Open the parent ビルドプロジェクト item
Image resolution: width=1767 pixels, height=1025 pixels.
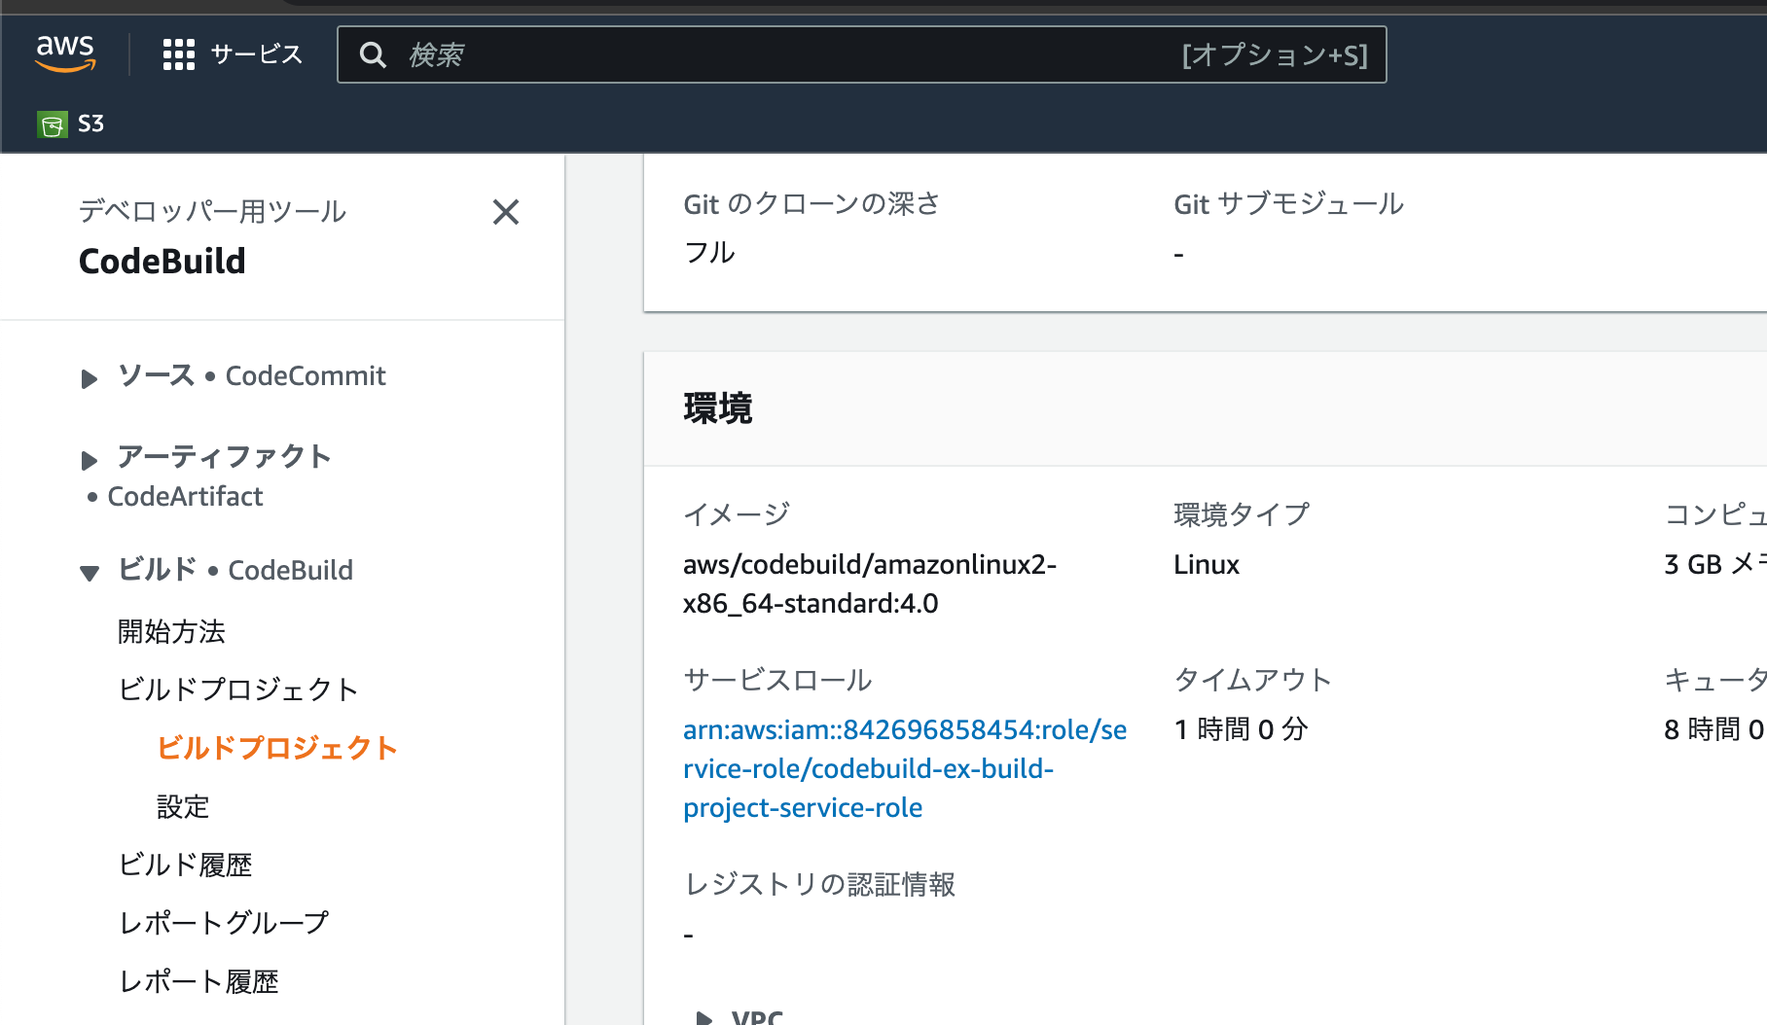[238, 689]
